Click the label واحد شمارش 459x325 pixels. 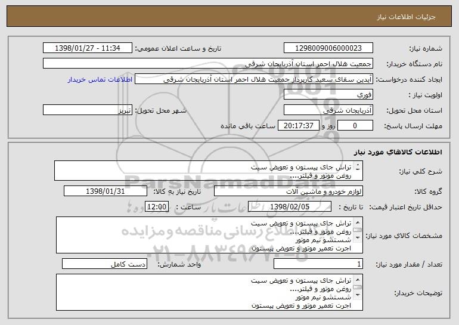[179, 264]
